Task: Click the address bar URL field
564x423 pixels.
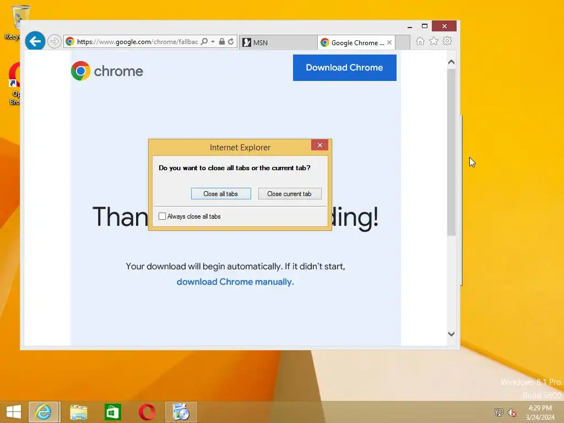Action: (x=137, y=42)
